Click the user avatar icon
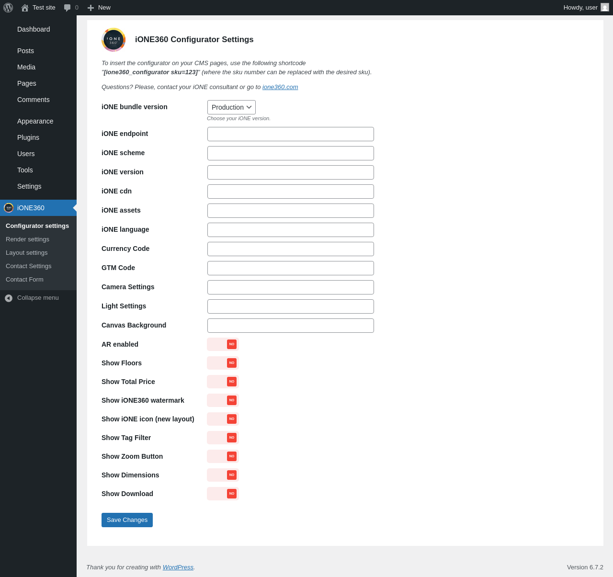Image resolution: width=613 pixels, height=577 pixels. click(x=605, y=7)
